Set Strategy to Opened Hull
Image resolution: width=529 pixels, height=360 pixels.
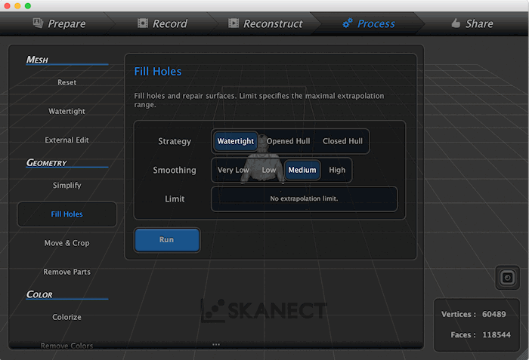tap(288, 141)
